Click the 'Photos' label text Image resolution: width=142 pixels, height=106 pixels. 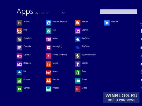(x=56, y=88)
